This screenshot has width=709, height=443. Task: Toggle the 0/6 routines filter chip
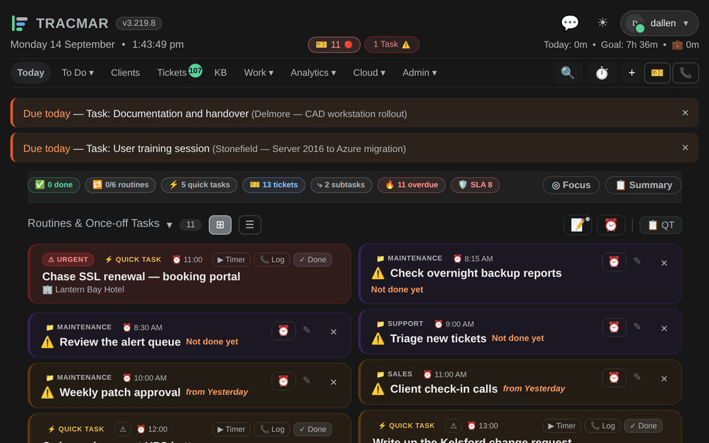[120, 185]
